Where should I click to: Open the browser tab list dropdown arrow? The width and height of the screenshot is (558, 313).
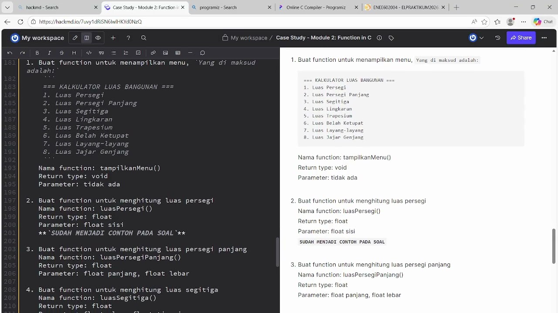coord(7,7)
